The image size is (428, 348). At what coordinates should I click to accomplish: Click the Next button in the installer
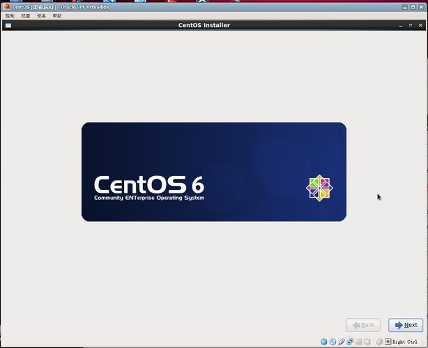405,325
